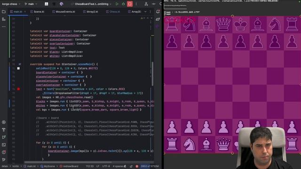Toggle the read-only lock icon
The height and width of the screenshot is (169, 301).
(131, 166)
